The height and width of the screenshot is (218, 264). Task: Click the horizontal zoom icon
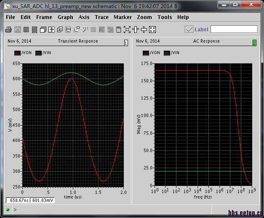coord(136,30)
